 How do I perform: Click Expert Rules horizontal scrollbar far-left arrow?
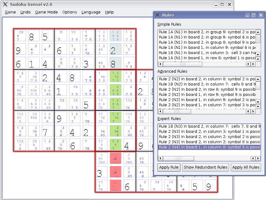pyautogui.click(x=161, y=158)
